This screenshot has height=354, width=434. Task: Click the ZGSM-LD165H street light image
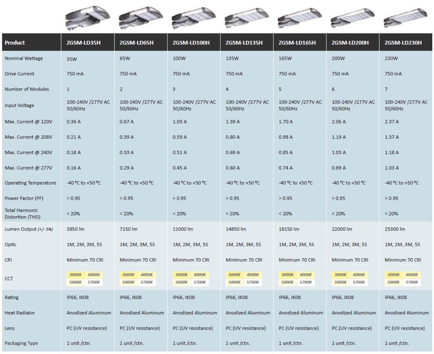300,19
